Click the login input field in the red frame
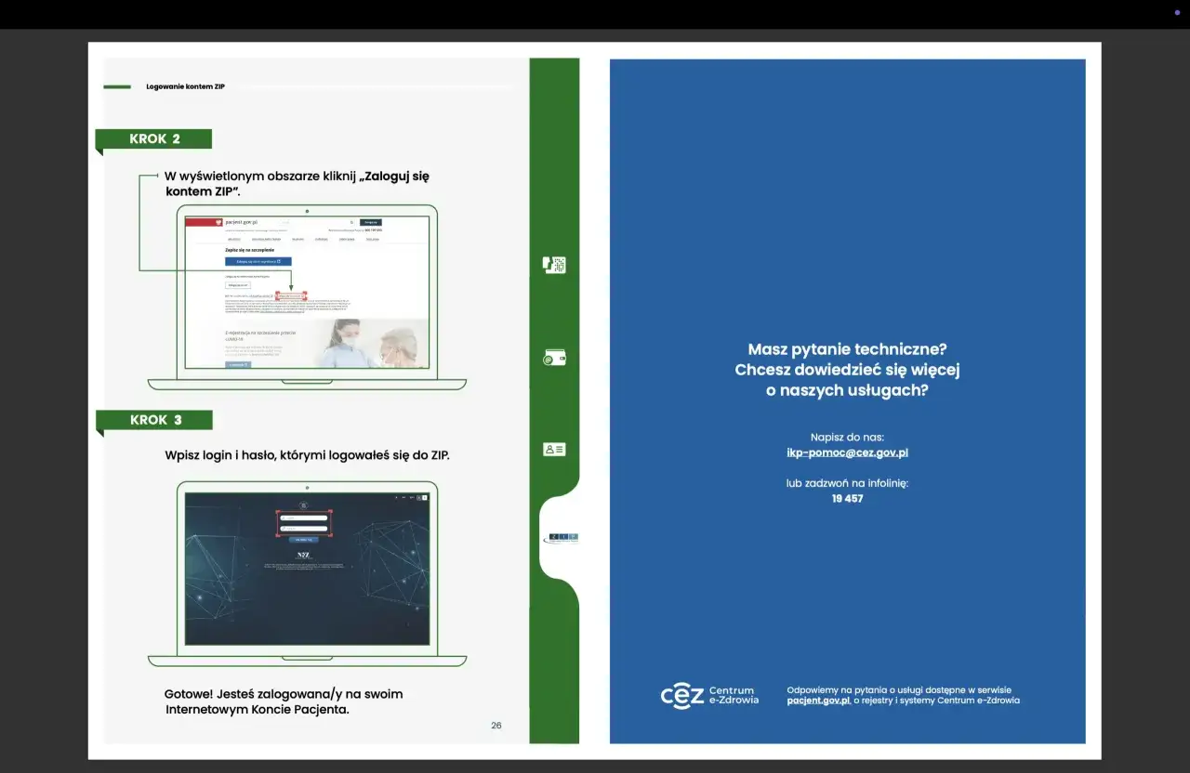This screenshot has height=773, width=1190. pyautogui.click(x=304, y=518)
